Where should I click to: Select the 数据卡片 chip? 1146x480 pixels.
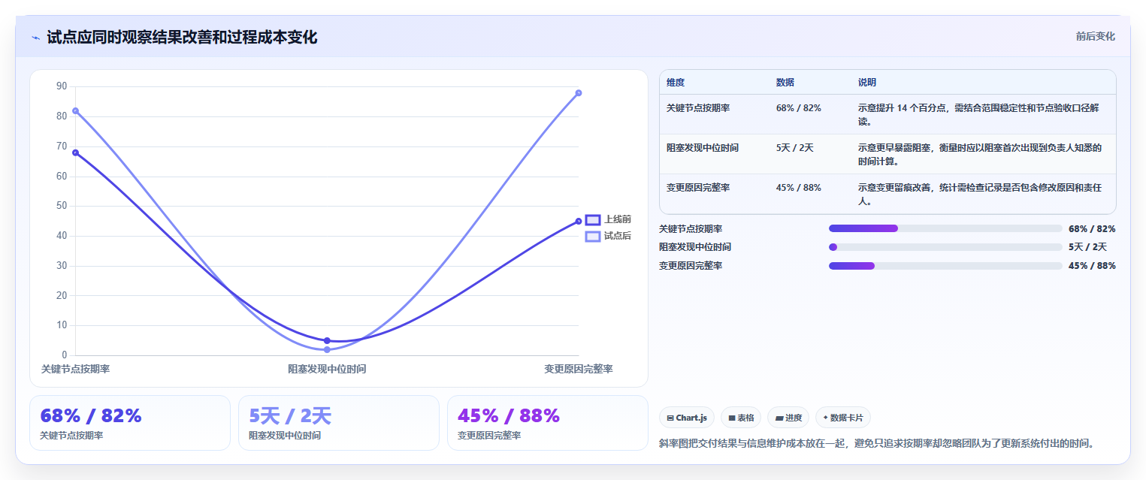pos(843,418)
